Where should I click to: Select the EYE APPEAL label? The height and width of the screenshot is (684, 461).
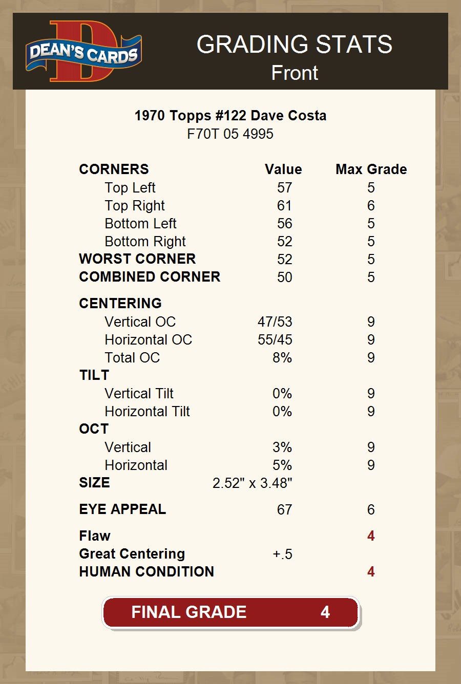click(x=122, y=509)
